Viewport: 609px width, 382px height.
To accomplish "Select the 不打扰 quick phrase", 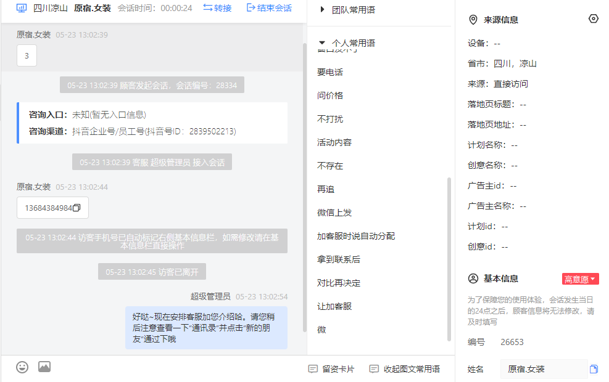I will [330, 119].
